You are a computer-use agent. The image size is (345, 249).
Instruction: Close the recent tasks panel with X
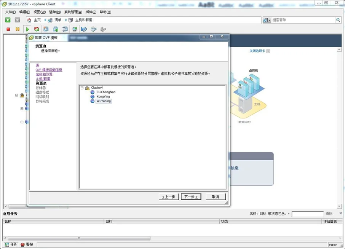coord(340,213)
